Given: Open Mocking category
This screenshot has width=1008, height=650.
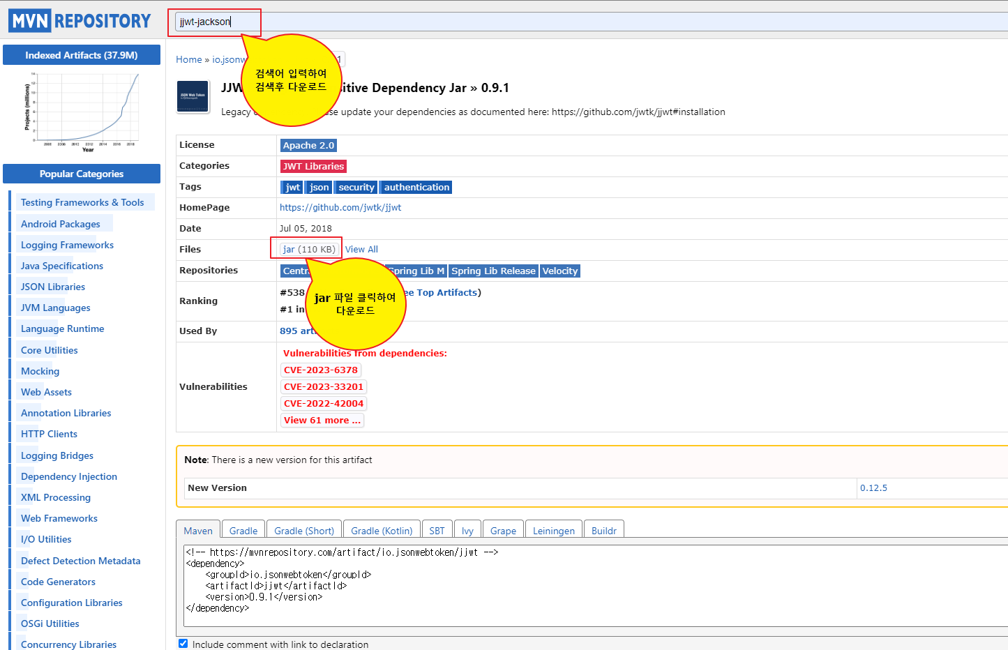Looking at the screenshot, I should click(x=40, y=371).
